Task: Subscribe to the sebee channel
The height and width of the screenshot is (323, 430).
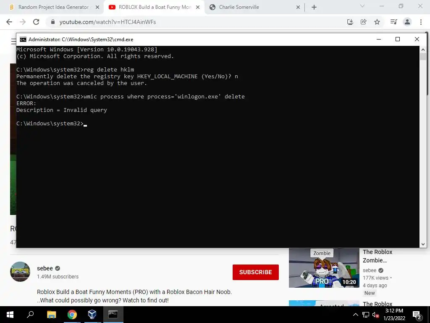Action: click(x=256, y=272)
